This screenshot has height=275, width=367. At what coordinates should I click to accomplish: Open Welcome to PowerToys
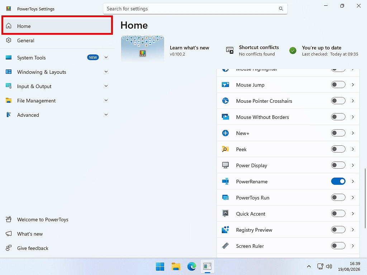(x=57, y=219)
